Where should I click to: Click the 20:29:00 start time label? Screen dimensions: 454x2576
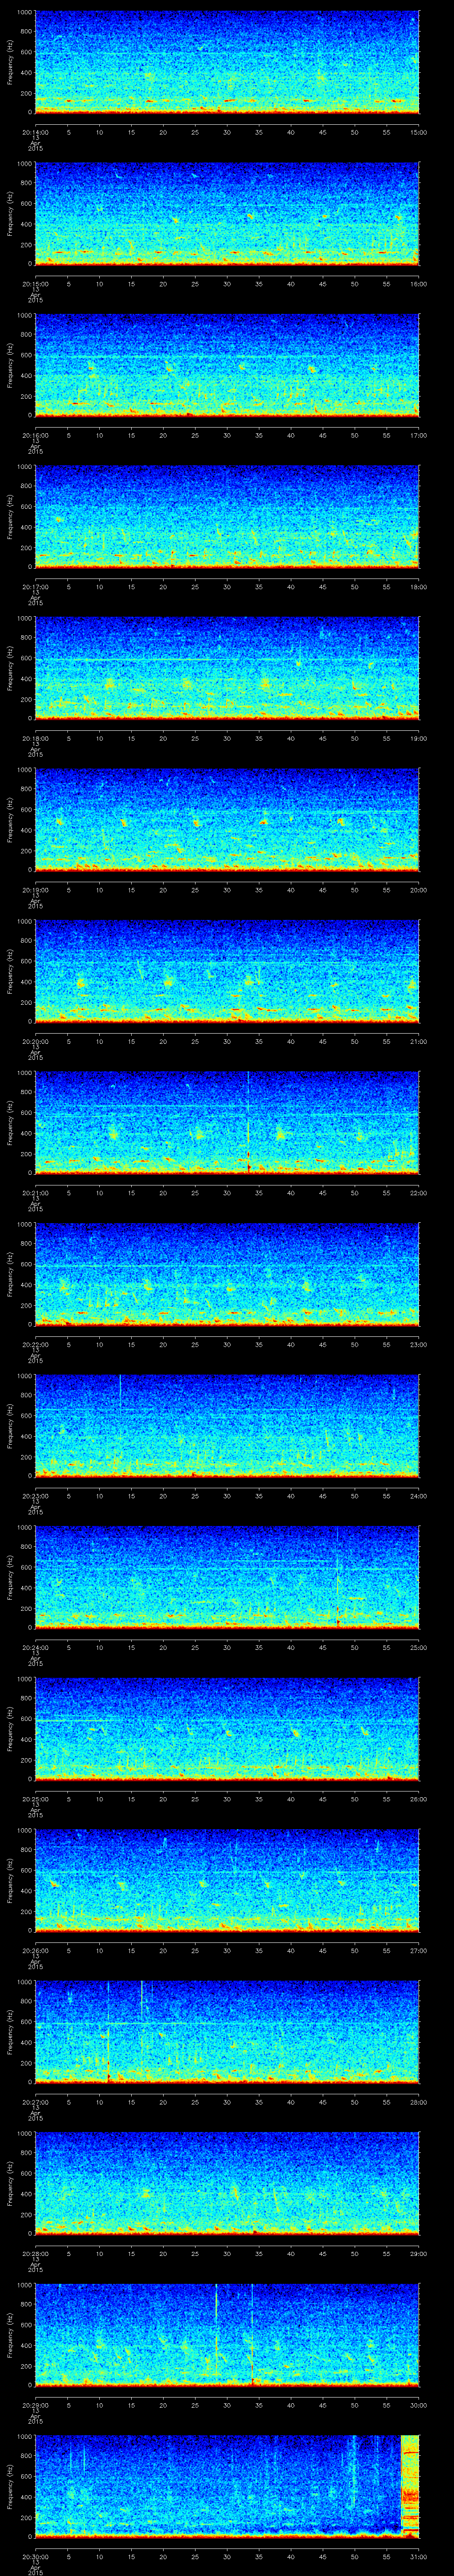(x=35, y=2404)
